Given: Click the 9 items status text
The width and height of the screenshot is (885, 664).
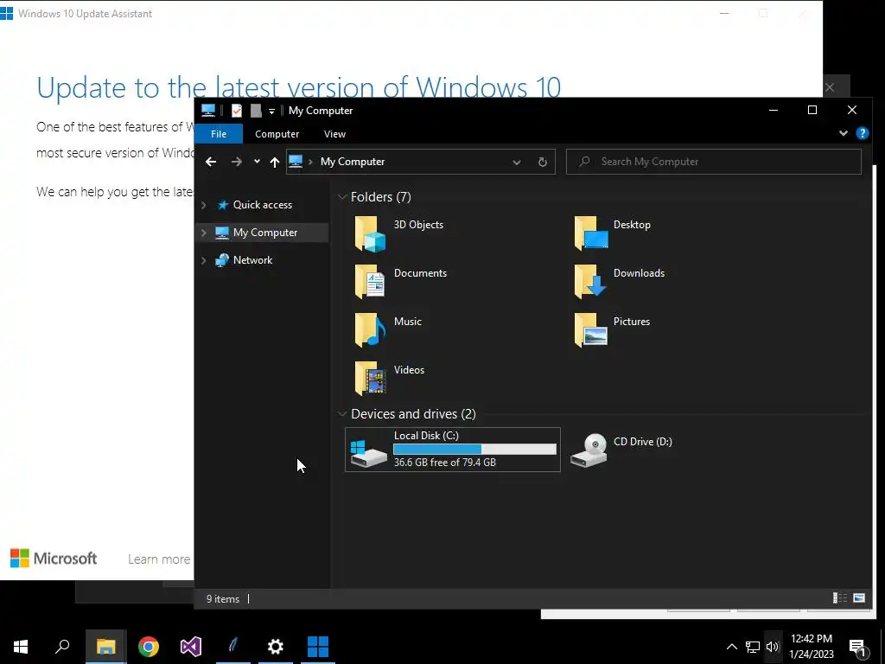Looking at the screenshot, I should (x=223, y=599).
